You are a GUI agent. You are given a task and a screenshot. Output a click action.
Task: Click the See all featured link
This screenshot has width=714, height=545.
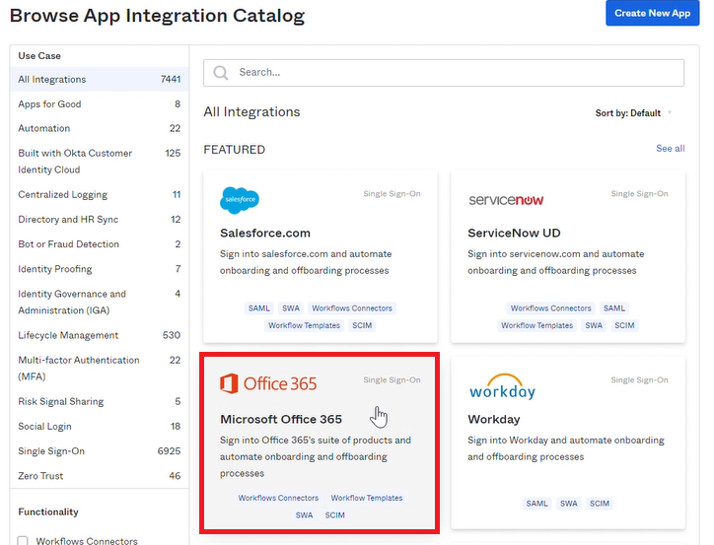pos(670,148)
